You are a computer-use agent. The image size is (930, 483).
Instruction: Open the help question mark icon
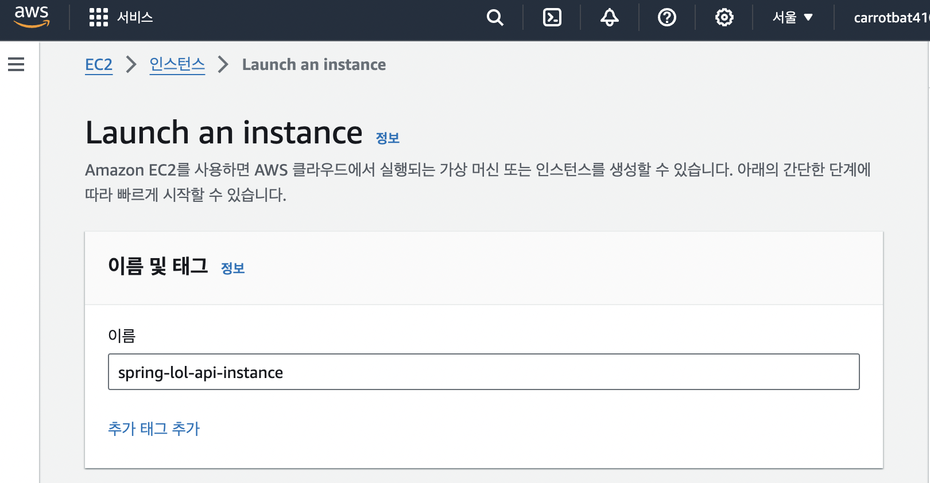click(666, 18)
